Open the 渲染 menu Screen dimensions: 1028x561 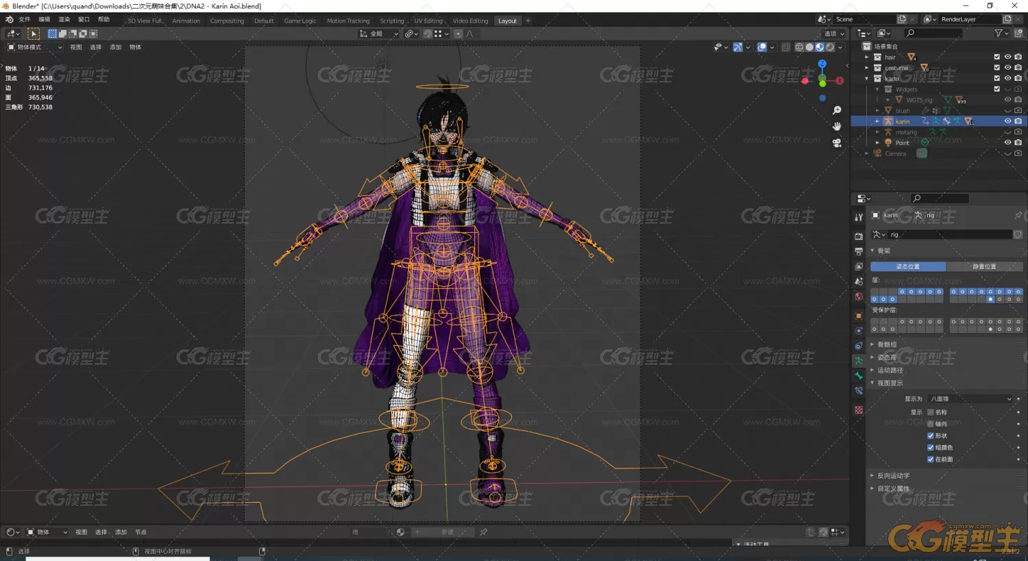(64, 19)
